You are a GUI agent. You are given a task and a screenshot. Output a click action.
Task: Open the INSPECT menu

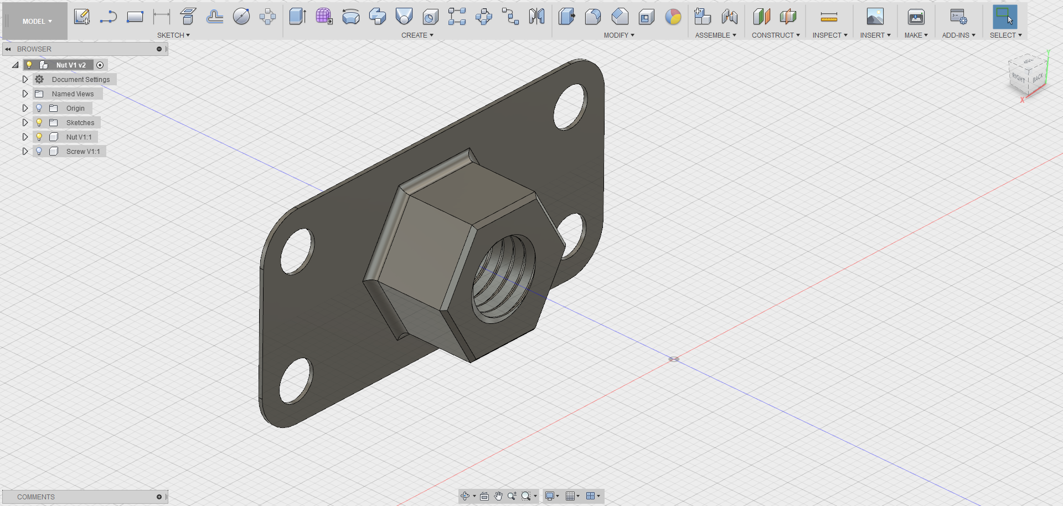[829, 35]
